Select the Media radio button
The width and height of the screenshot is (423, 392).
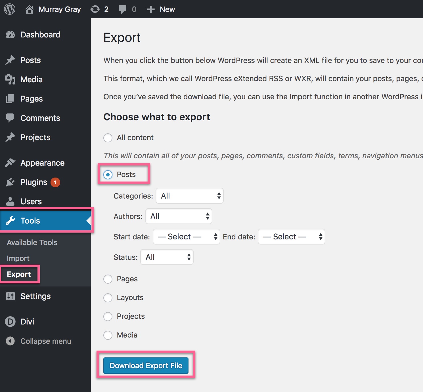tap(108, 335)
